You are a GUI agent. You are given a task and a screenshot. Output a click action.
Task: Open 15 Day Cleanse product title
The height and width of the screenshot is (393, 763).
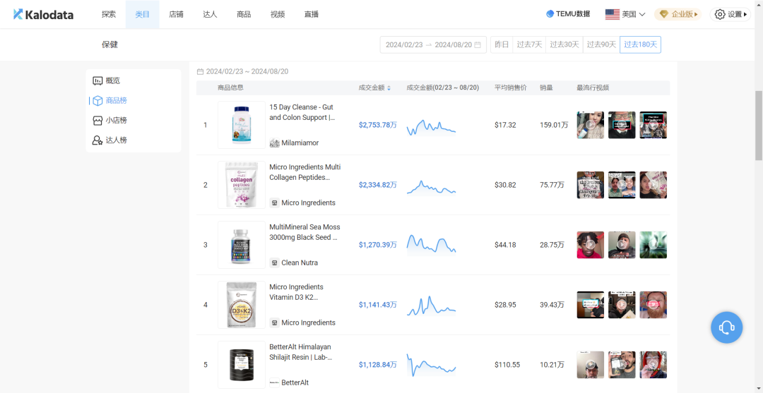coord(302,112)
